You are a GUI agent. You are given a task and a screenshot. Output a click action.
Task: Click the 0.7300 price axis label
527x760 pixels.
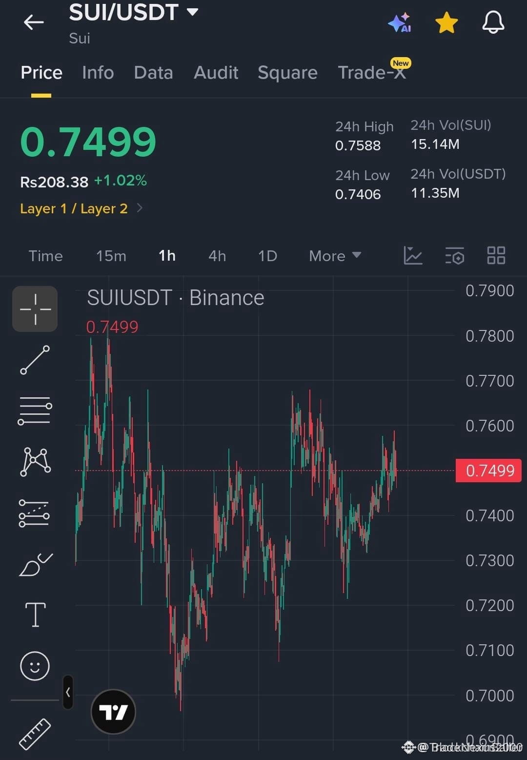coord(490,560)
